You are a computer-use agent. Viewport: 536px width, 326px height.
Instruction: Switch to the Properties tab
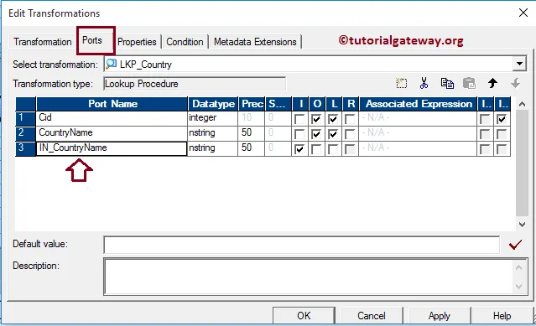tap(137, 42)
